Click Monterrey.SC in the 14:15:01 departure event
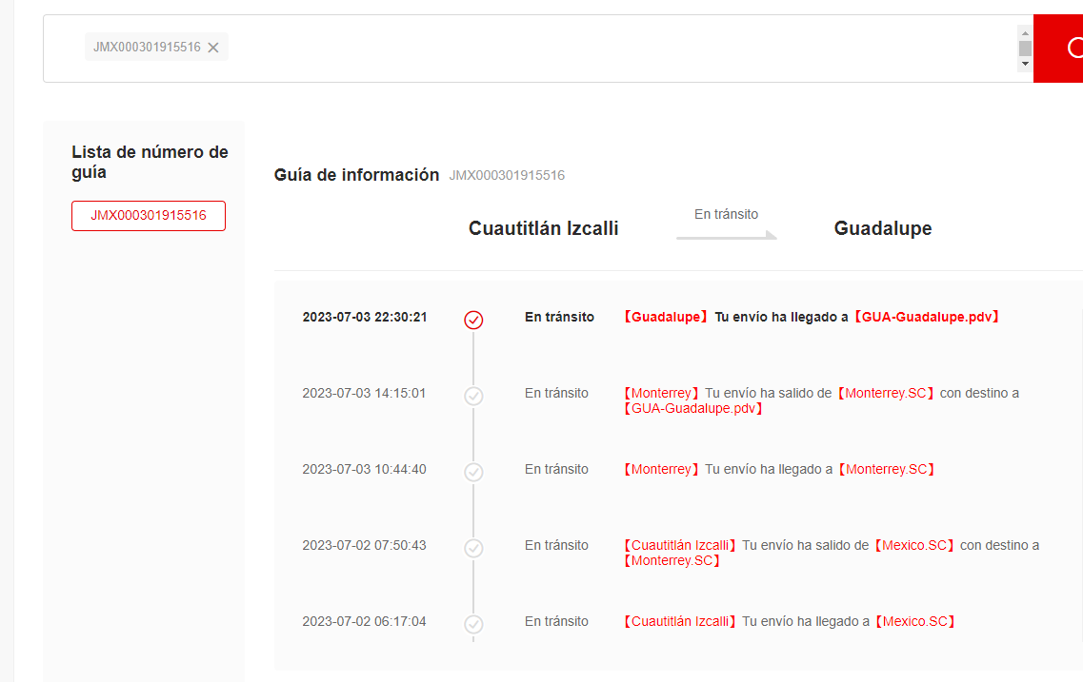The height and width of the screenshot is (682, 1083). [x=886, y=393]
